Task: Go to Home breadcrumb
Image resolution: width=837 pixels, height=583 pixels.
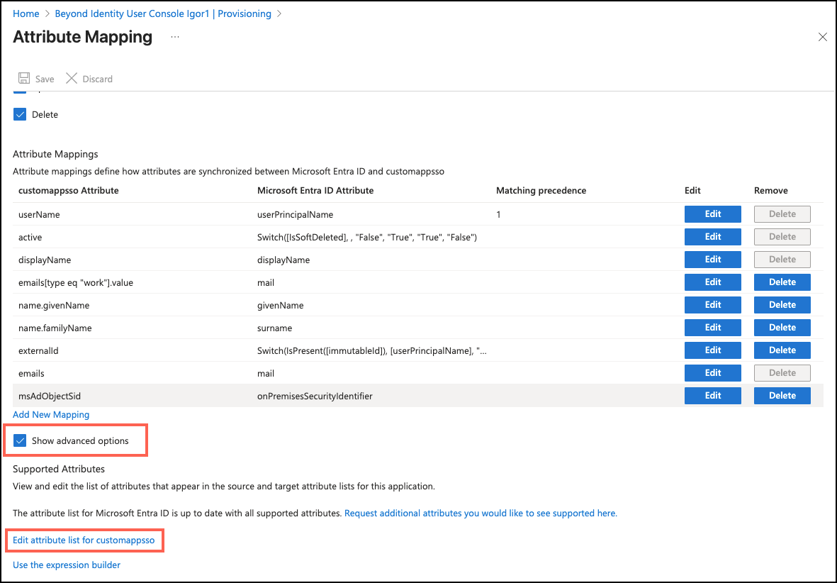Action: [x=26, y=13]
